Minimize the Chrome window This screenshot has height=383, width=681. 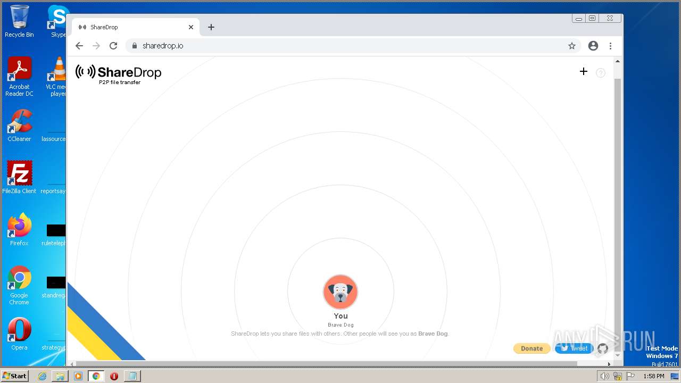coord(578,19)
